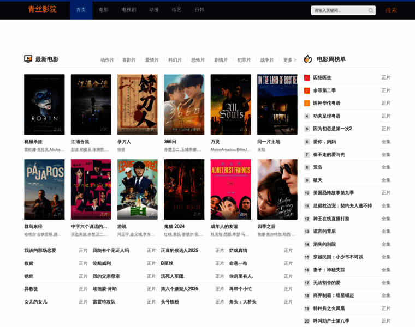Click the rank 4 number badge
The height and width of the screenshot is (327, 415).
tap(307, 116)
